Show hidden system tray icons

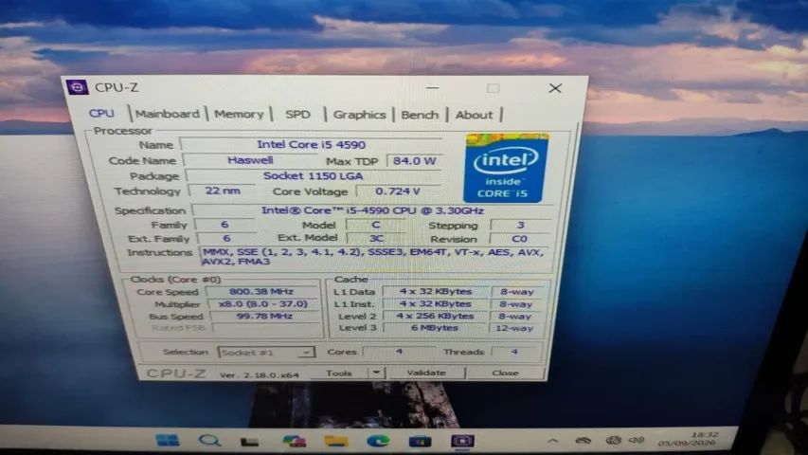552,441
